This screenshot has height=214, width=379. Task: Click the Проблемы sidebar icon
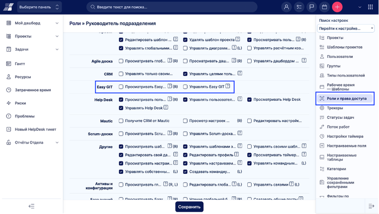point(9,116)
